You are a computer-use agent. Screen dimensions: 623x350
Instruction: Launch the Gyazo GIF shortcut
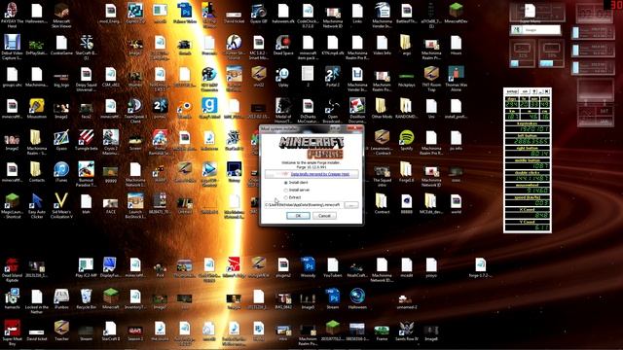tap(258, 13)
